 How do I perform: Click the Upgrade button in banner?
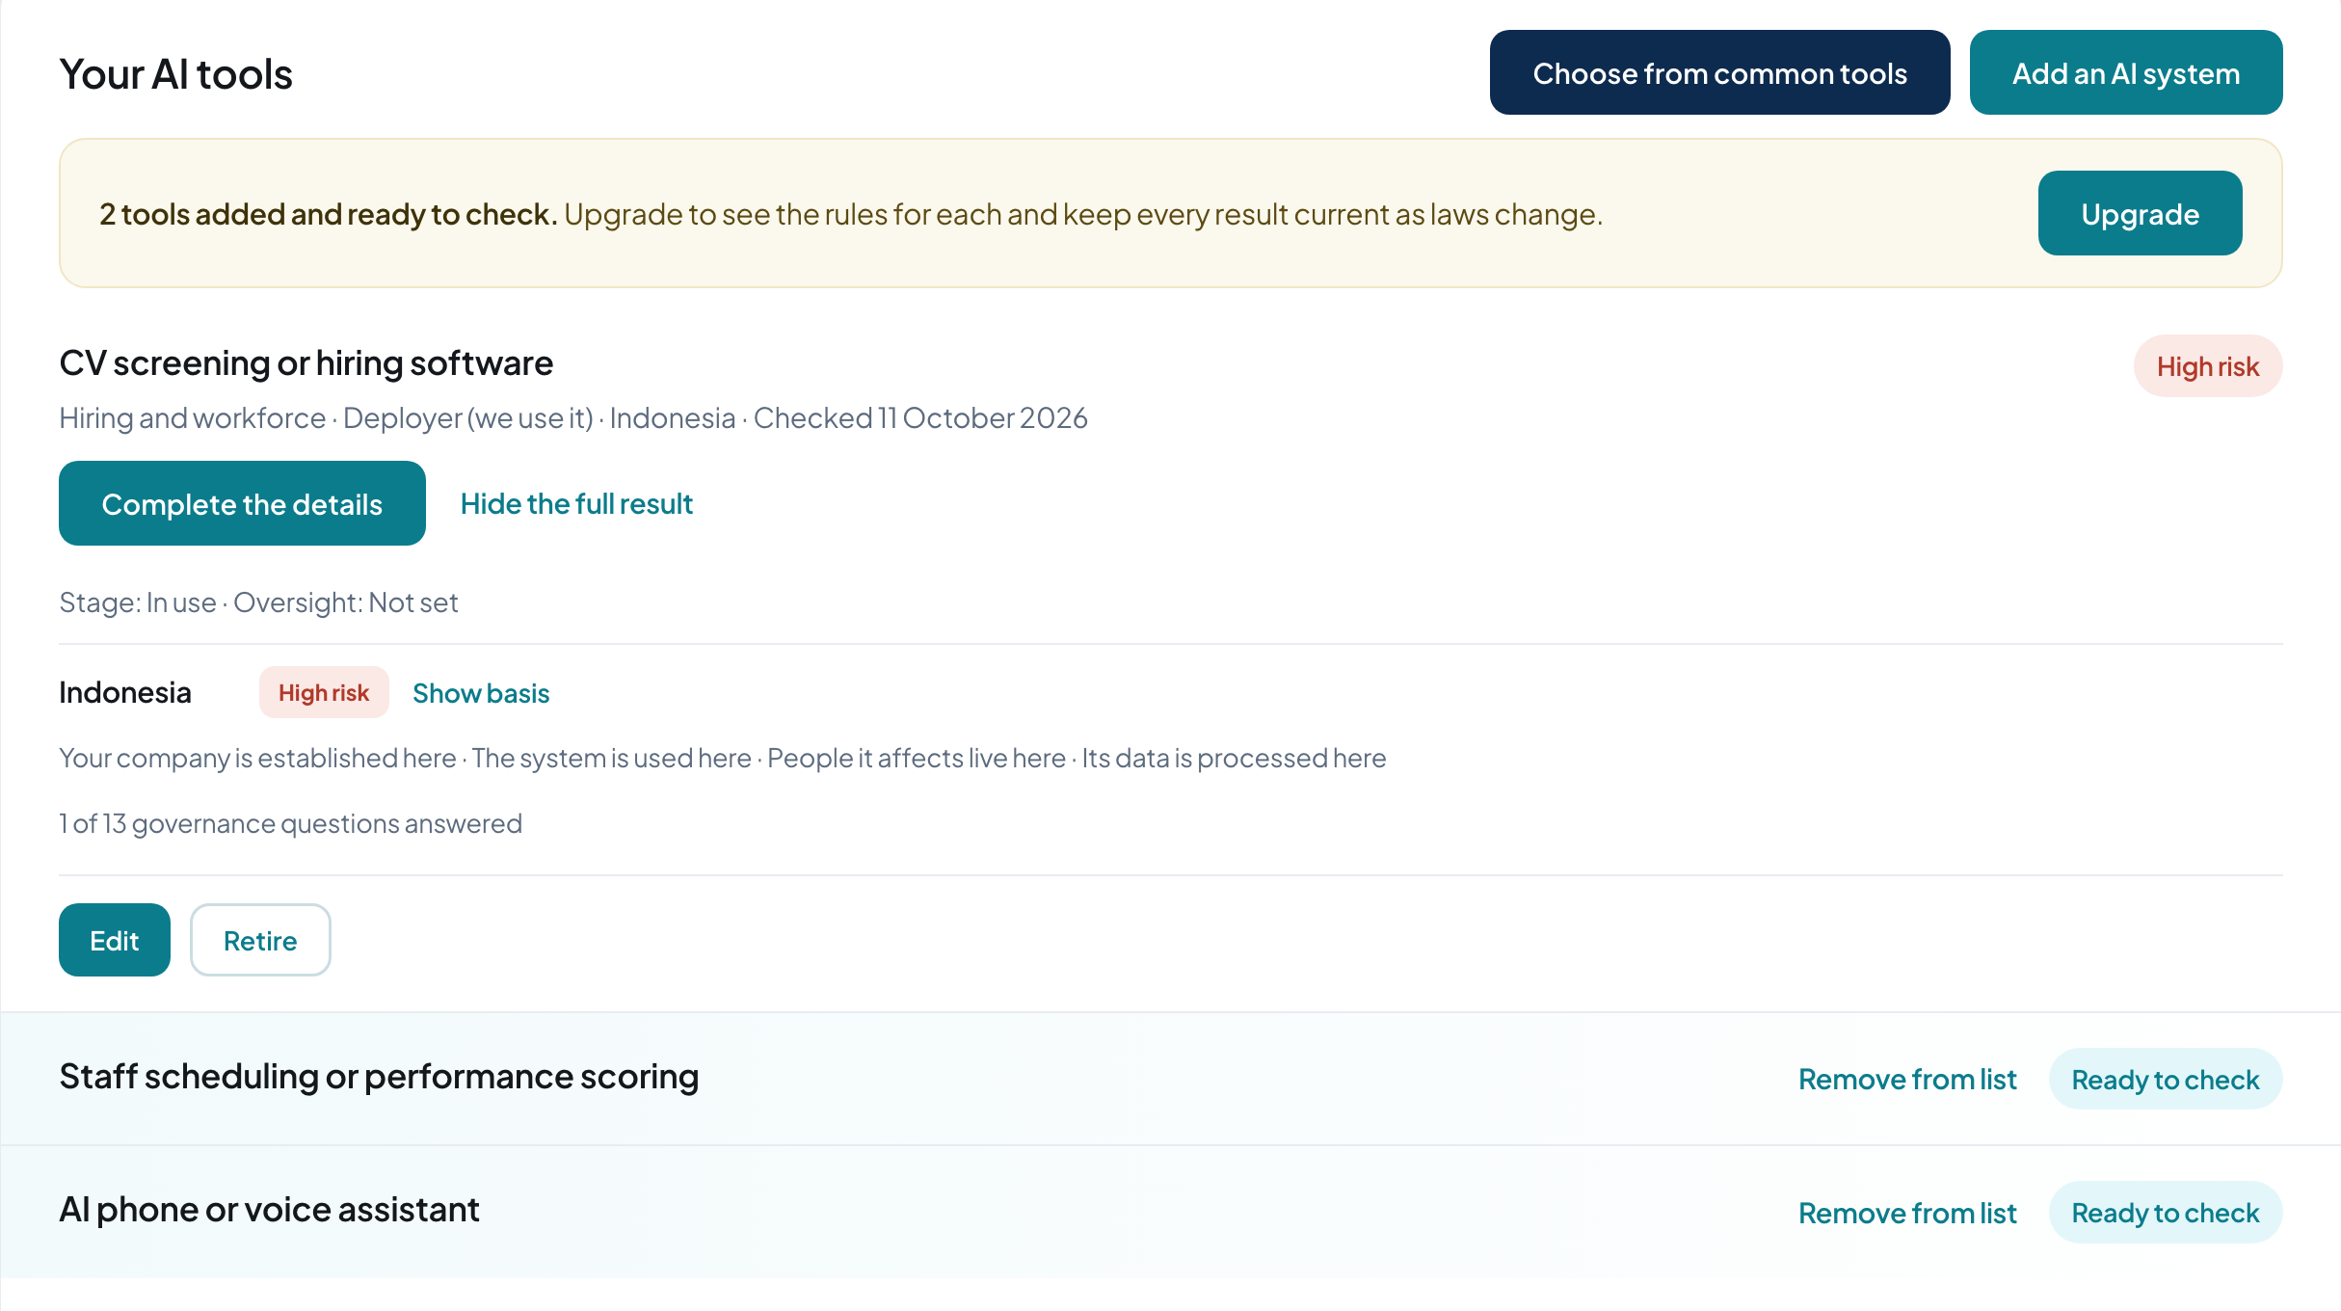[2140, 214]
